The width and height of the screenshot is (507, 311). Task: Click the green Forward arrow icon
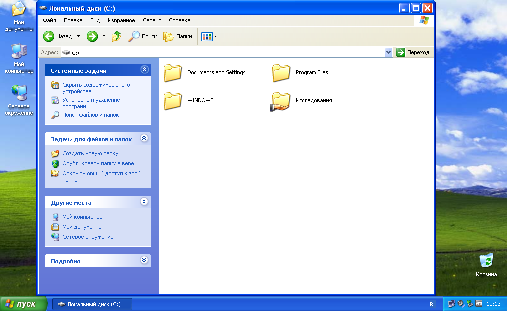pyautogui.click(x=92, y=36)
